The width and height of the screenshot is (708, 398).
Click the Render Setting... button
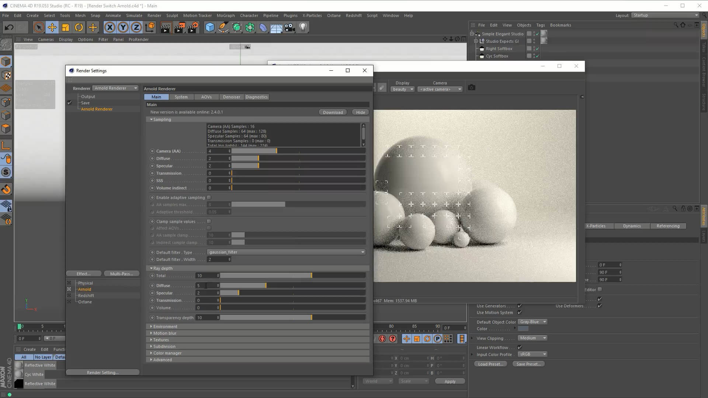tap(103, 373)
